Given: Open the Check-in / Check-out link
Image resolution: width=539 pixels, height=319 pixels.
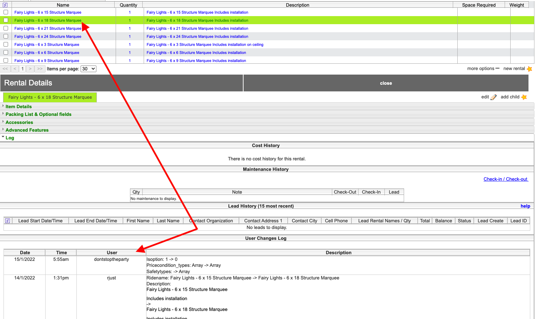Looking at the screenshot, I should click(505, 179).
